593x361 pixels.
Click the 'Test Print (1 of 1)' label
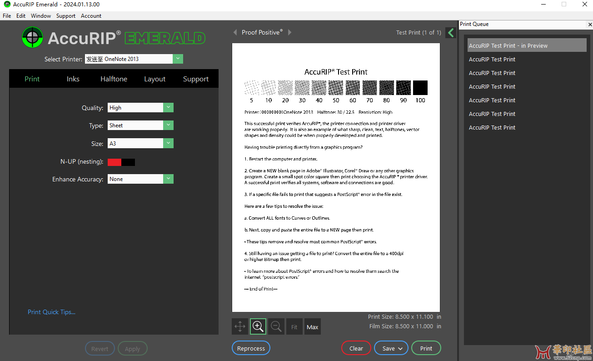(419, 32)
